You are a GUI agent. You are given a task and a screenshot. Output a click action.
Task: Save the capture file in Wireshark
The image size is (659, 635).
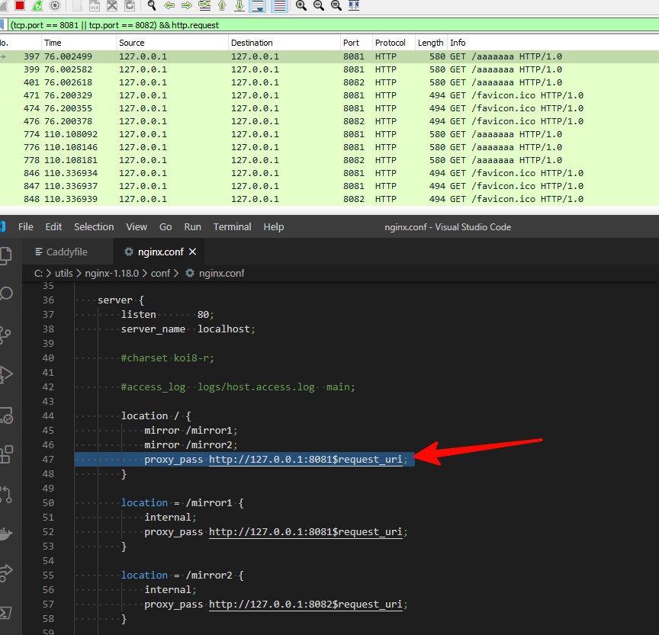pos(95,5)
